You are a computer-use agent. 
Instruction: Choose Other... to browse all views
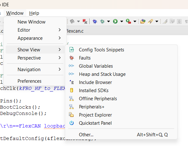click(86, 135)
